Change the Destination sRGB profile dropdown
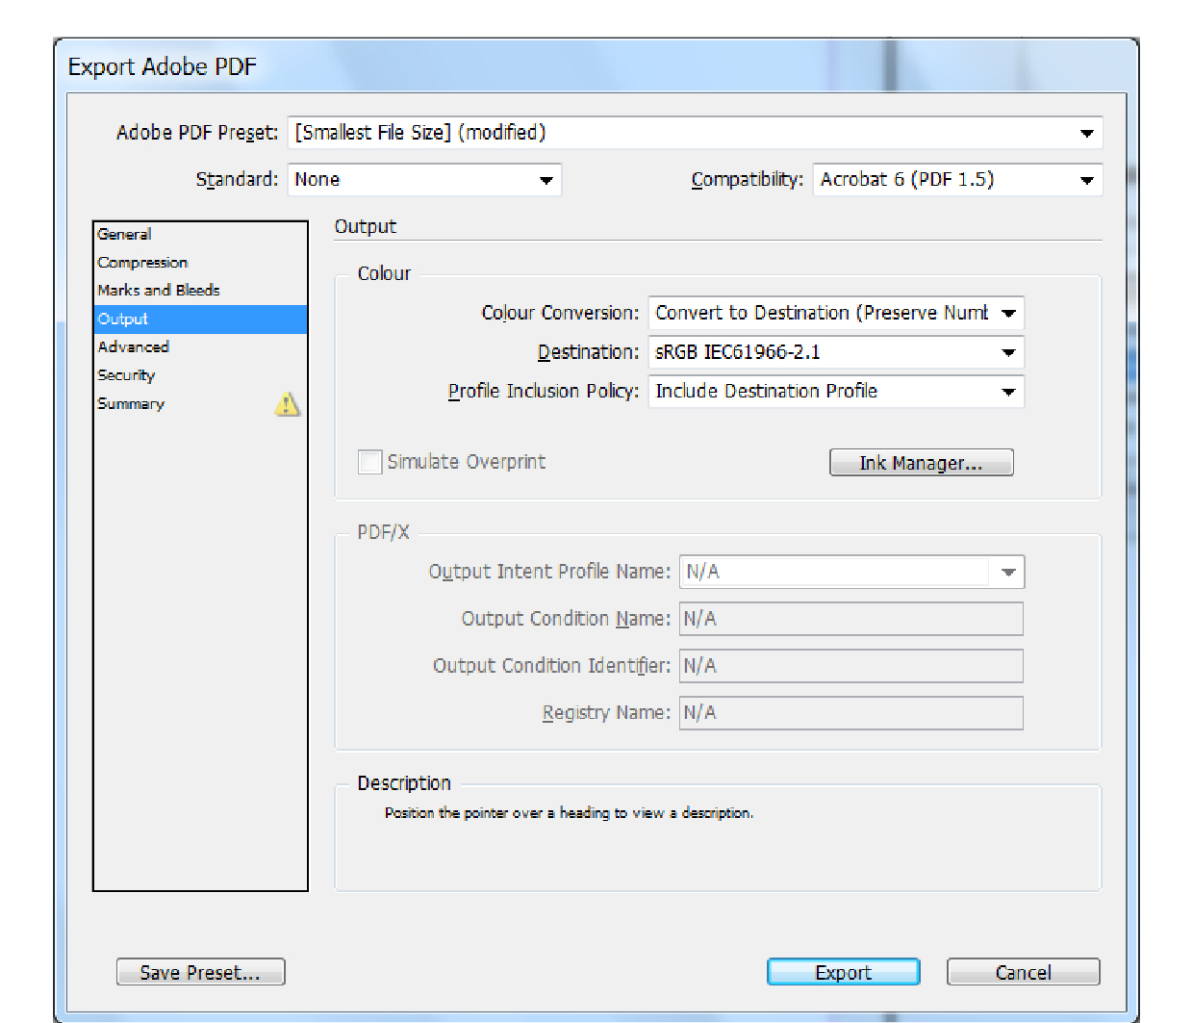1193x1023 pixels. [x=836, y=352]
